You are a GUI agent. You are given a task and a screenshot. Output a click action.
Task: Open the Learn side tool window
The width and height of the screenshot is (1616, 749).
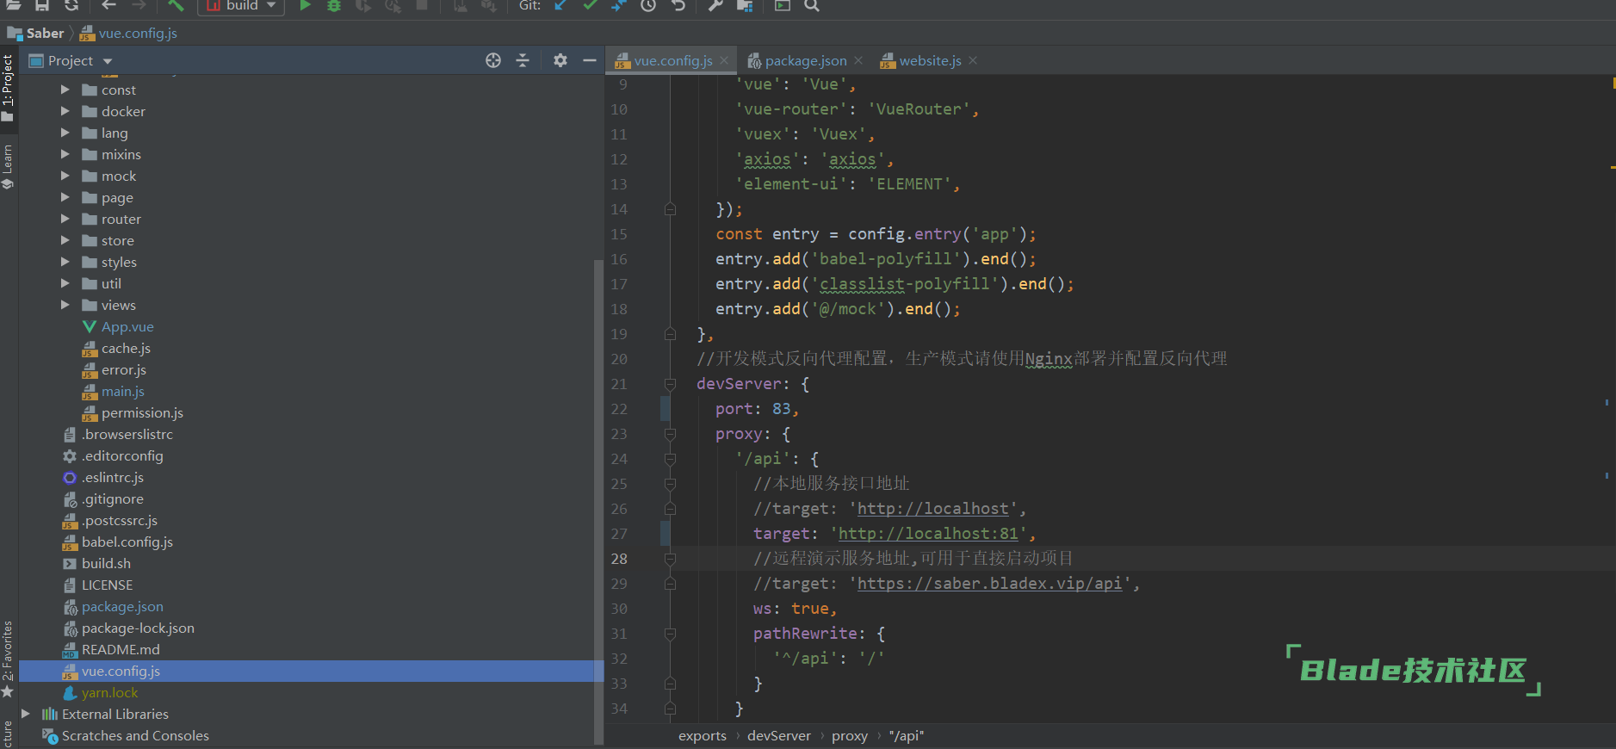click(x=8, y=167)
